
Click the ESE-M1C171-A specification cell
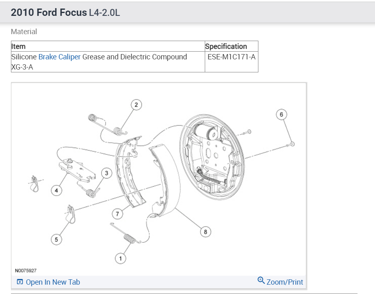pyautogui.click(x=231, y=57)
